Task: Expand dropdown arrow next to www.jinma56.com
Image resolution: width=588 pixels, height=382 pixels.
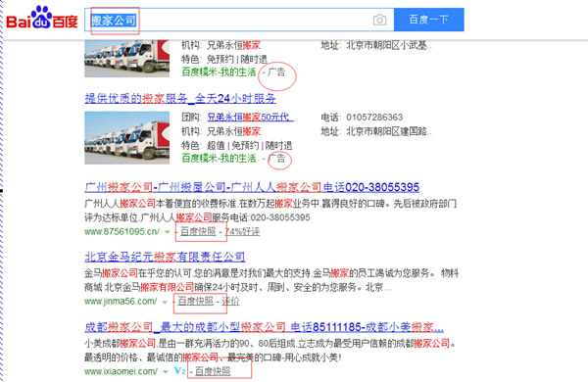Action: [165, 302]
